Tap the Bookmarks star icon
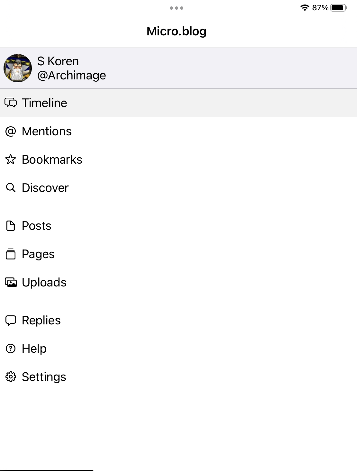 [11, 159]
